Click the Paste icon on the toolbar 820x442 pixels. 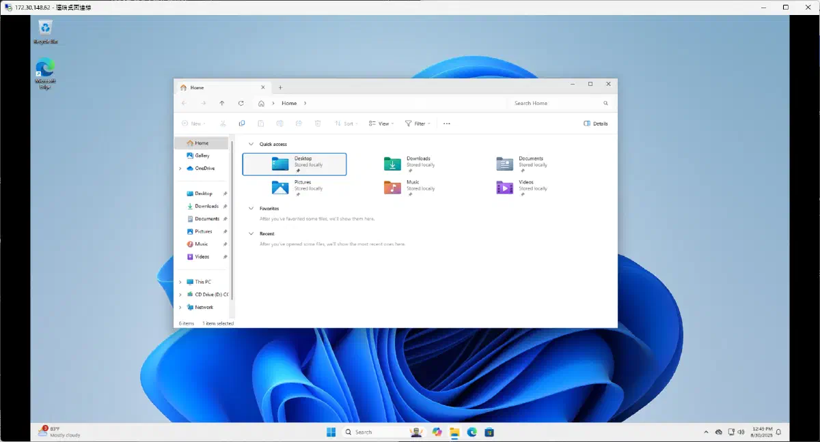click(x=260, y=123)
